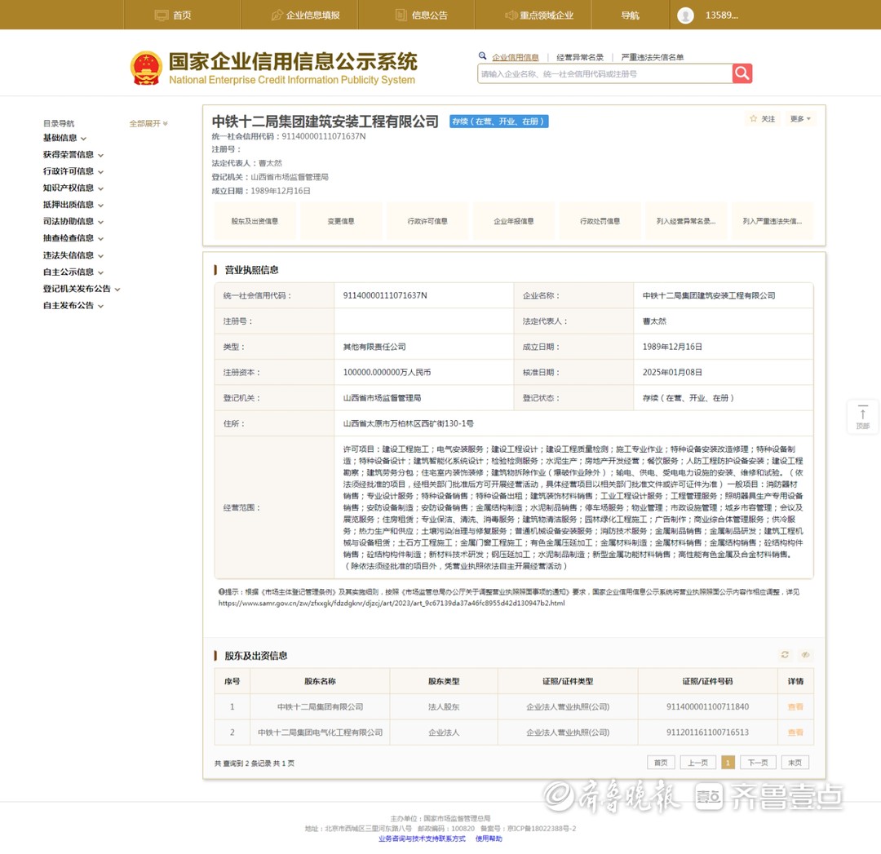Select the 企业信用信息 search type

[516, 57]
